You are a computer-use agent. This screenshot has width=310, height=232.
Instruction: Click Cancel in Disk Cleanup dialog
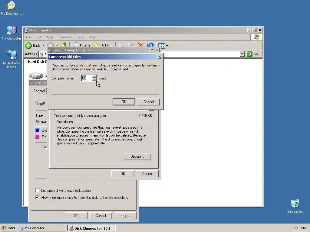[147, 174]
